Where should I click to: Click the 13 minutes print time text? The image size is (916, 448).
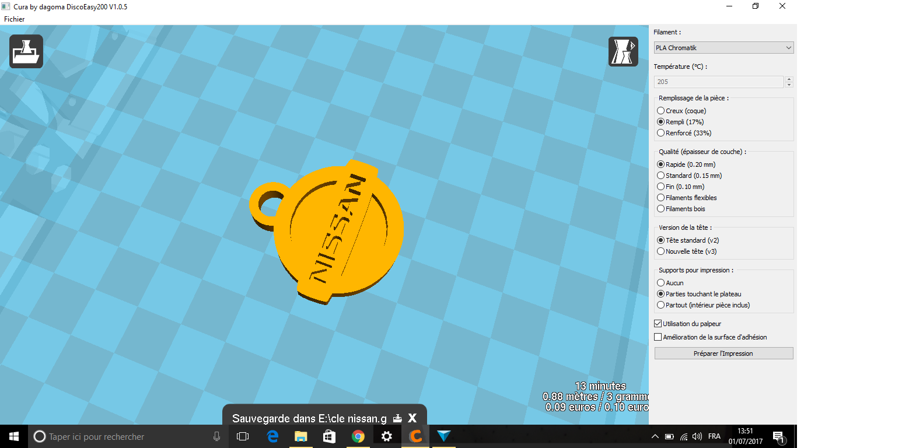pyautogui.click(x=600, y=386)
